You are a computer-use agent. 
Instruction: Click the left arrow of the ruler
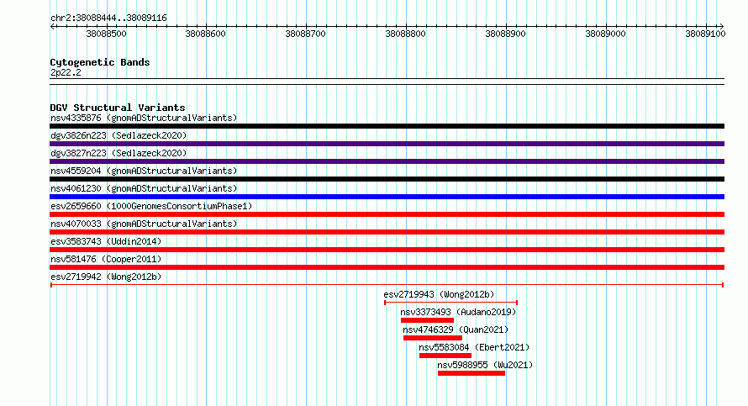click(52, 27)
